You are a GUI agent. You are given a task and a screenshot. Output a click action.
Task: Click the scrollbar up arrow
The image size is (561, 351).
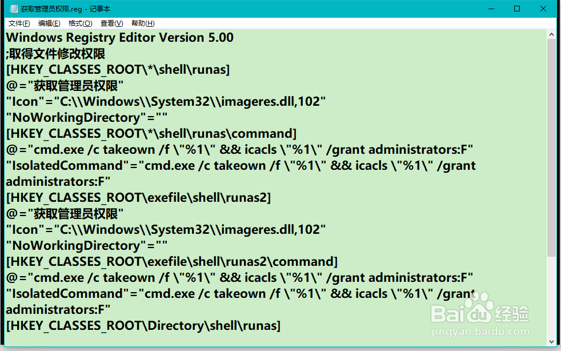(x=551, y=34)
